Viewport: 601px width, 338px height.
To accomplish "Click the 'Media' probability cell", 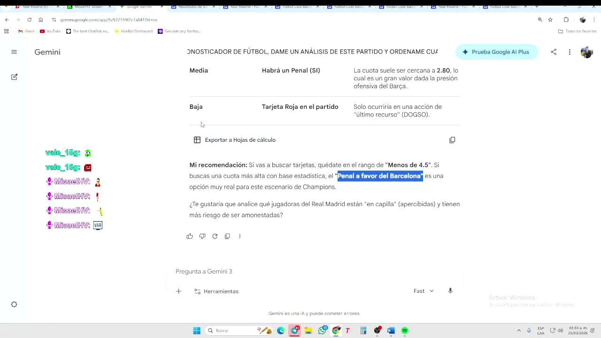I will pos(199,70).
